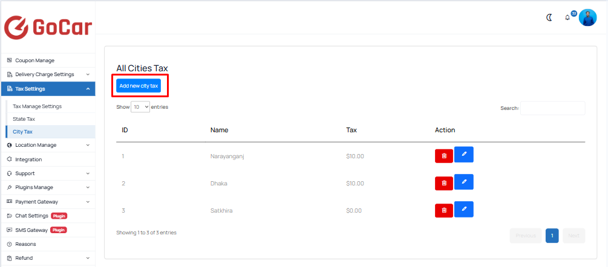Open SMS Gateway menu item
The width and height of the screenshot is (608, 267).
coord(48,230)
